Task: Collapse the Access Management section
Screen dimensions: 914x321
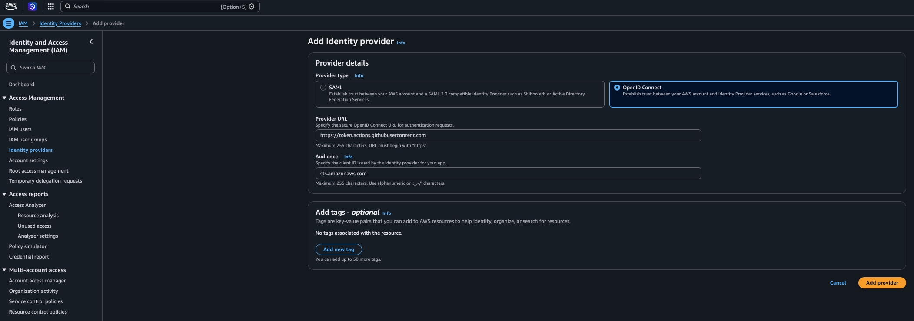Action: coord(4,98)
